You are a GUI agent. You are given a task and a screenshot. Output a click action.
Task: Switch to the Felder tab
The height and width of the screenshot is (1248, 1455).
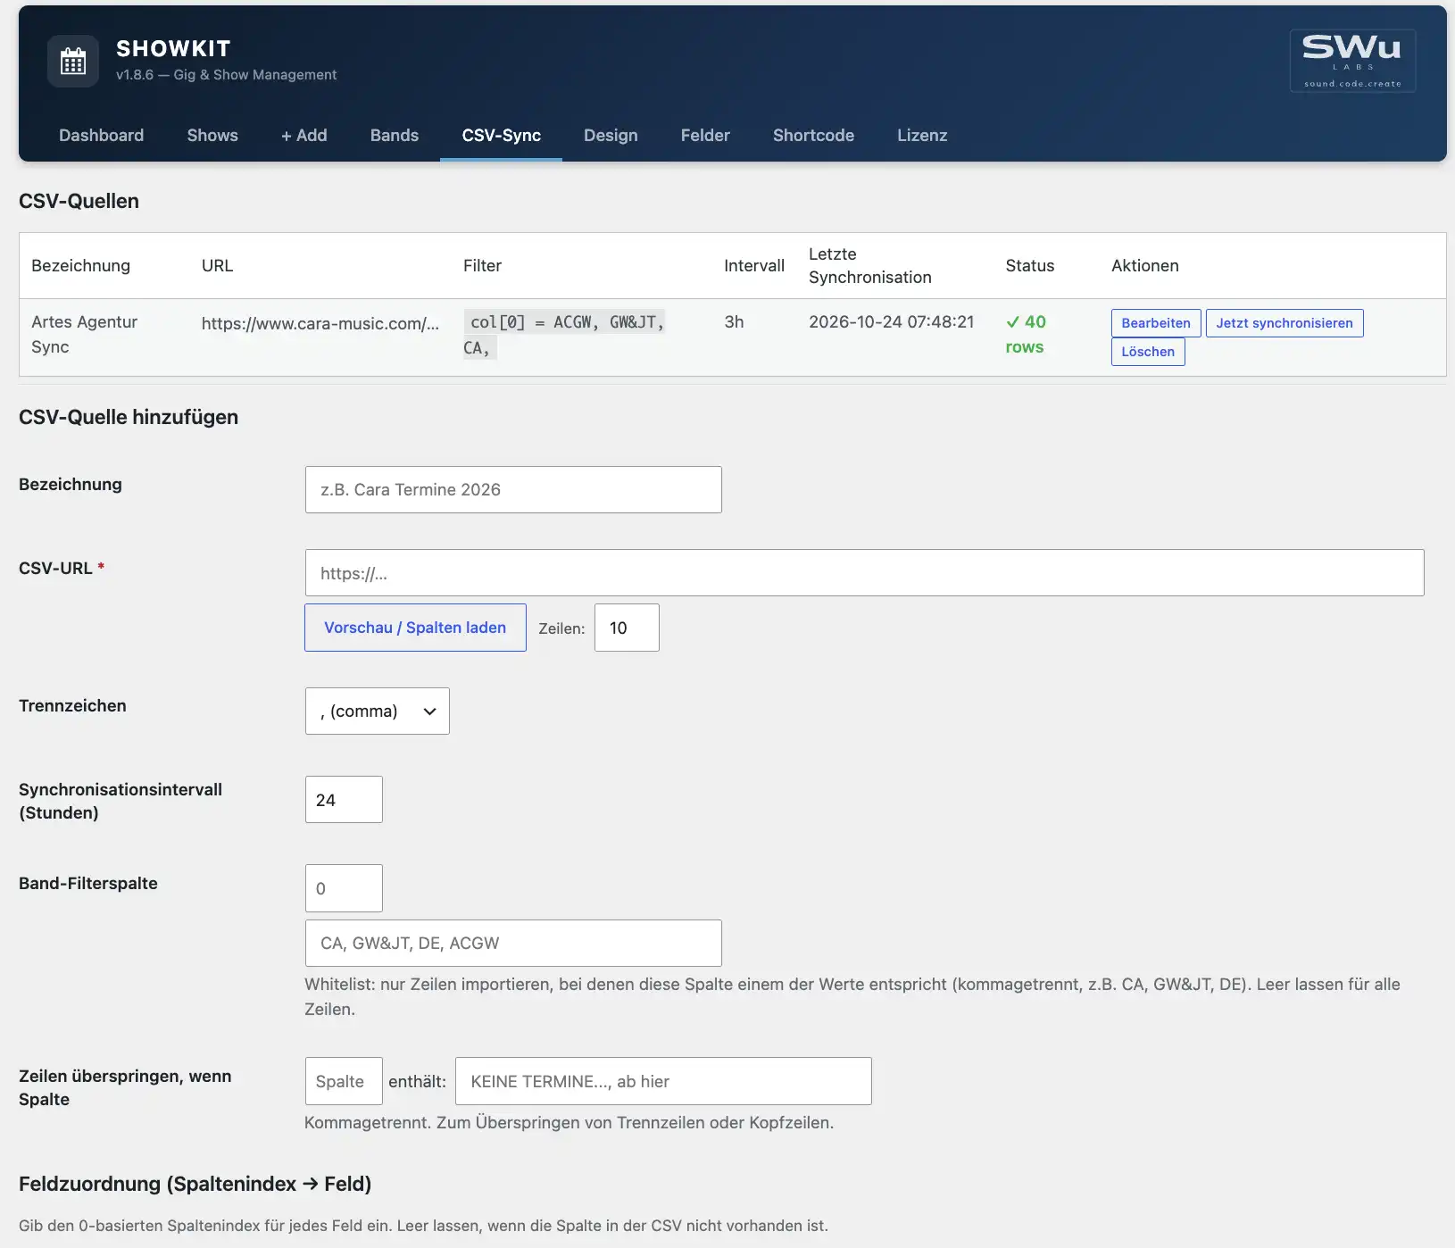tap(705, 136)
